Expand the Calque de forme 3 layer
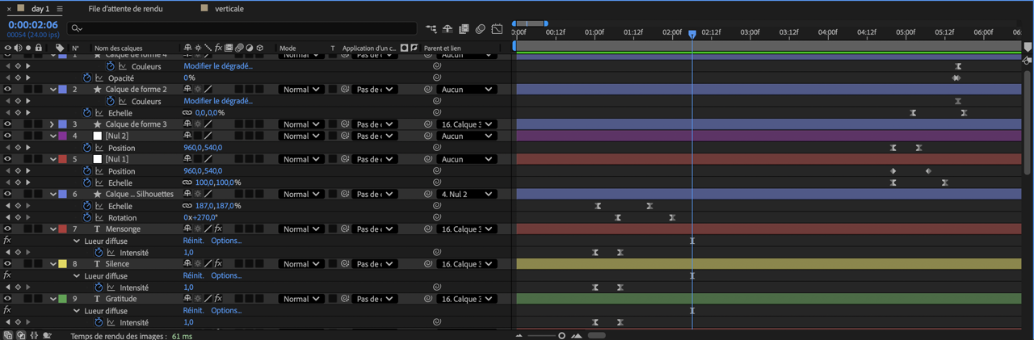Viewport: 1034px width, 340px height. tap(53, 124)
